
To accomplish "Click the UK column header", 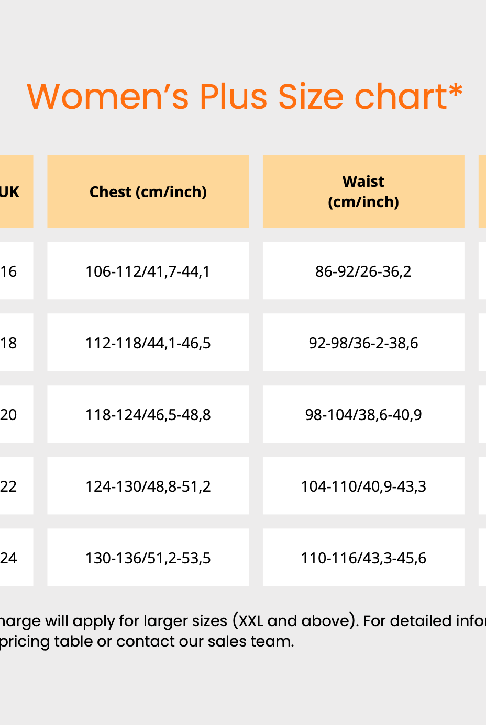I will pyautogui.click(x=10, y=191).
